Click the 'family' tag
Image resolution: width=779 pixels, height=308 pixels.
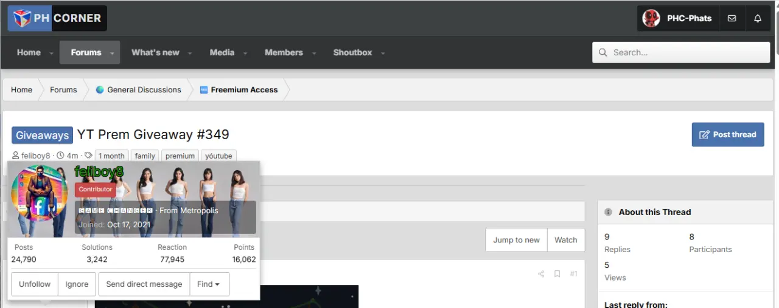tap(145, 156)
